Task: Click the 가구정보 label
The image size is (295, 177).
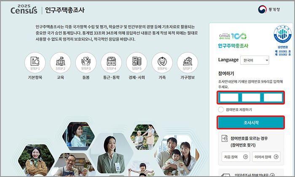Action: [188, 77]
